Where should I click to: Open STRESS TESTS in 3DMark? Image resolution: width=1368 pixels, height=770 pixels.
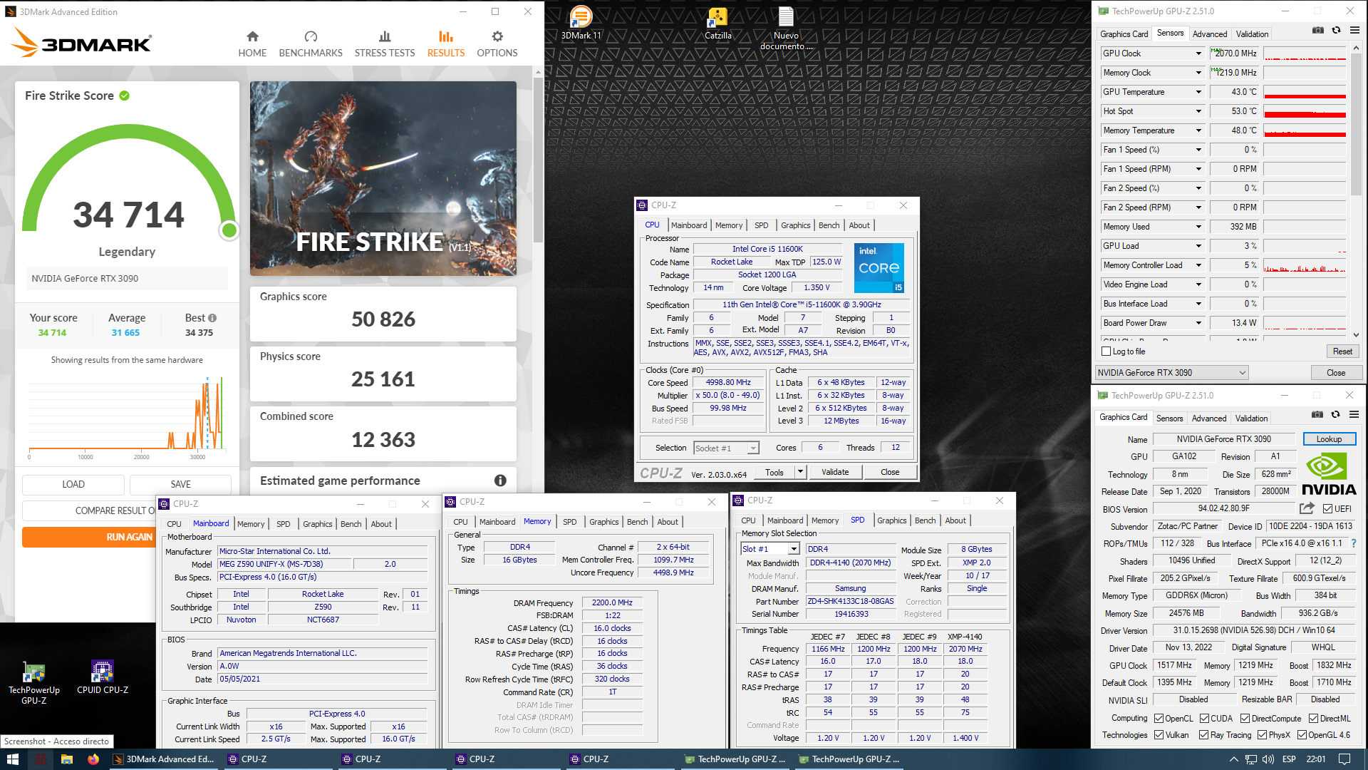pos(385,44)
